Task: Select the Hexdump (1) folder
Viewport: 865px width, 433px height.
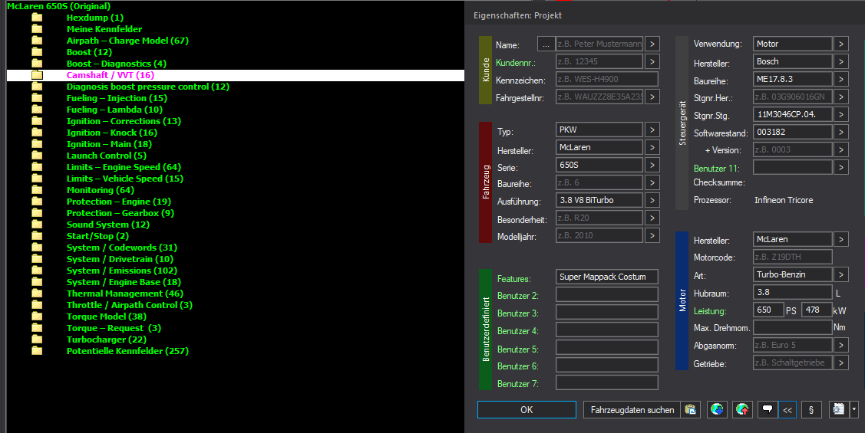Action: tap(95, 18)
